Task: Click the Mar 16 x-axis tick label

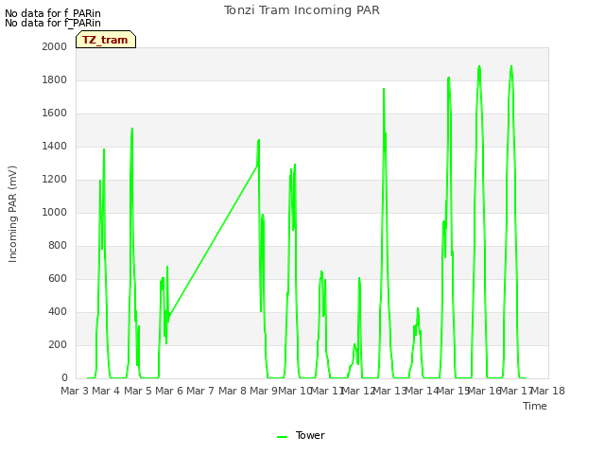Action: click(x=484, y=391)
